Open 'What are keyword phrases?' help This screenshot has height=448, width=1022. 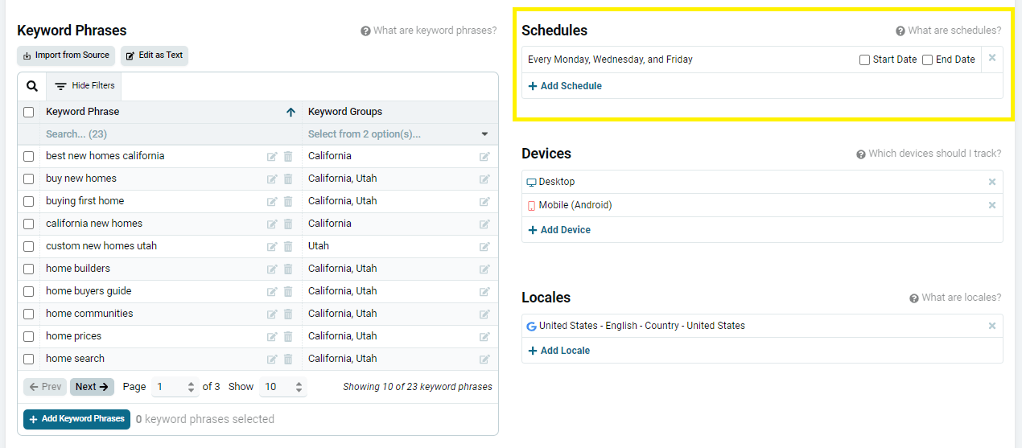coord(429,31)
